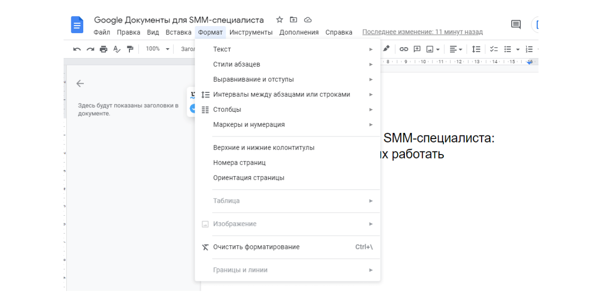Open the last edit history link
The height and width of the screenshot is (301, 602).
(422, 32)
